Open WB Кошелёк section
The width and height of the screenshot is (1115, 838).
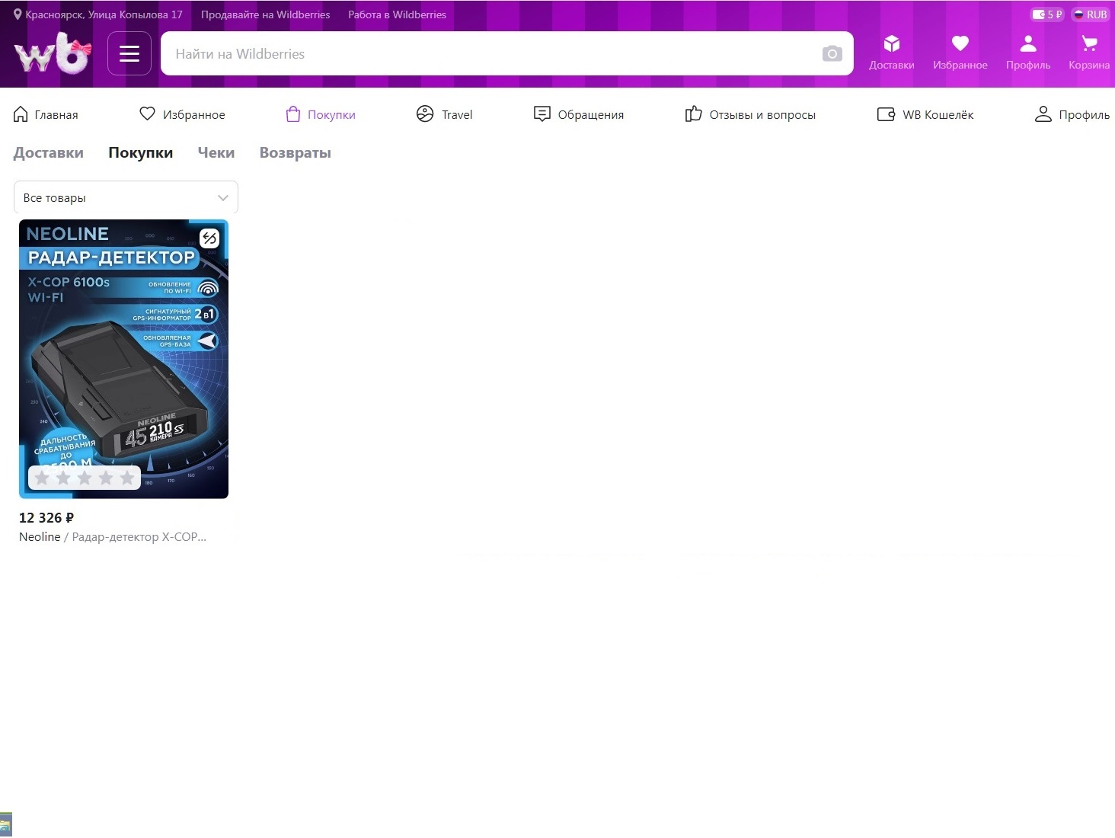925,114
